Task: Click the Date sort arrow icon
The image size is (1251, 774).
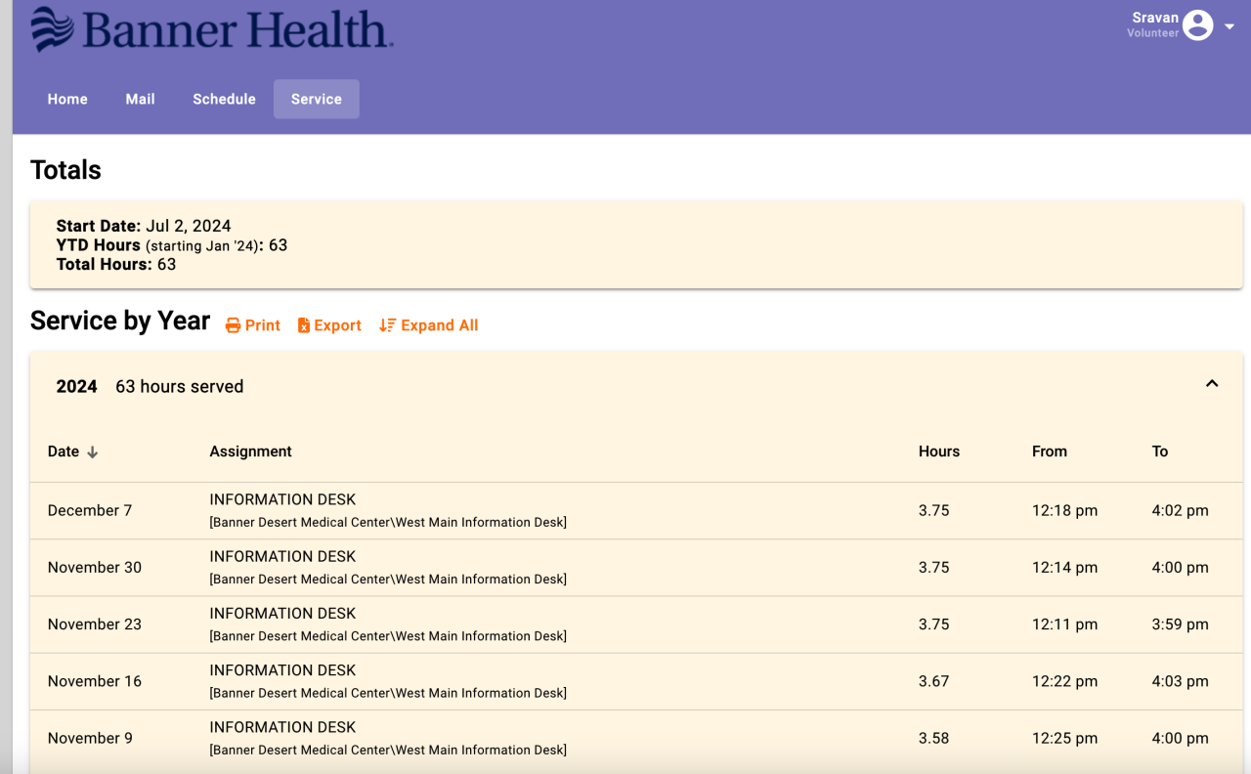Action: pos(93,452)
